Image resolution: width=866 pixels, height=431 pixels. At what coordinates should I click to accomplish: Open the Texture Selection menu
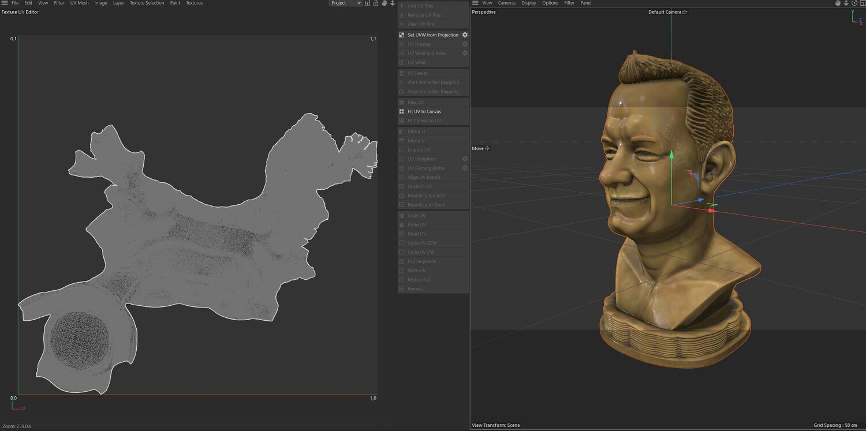point(147,3)
